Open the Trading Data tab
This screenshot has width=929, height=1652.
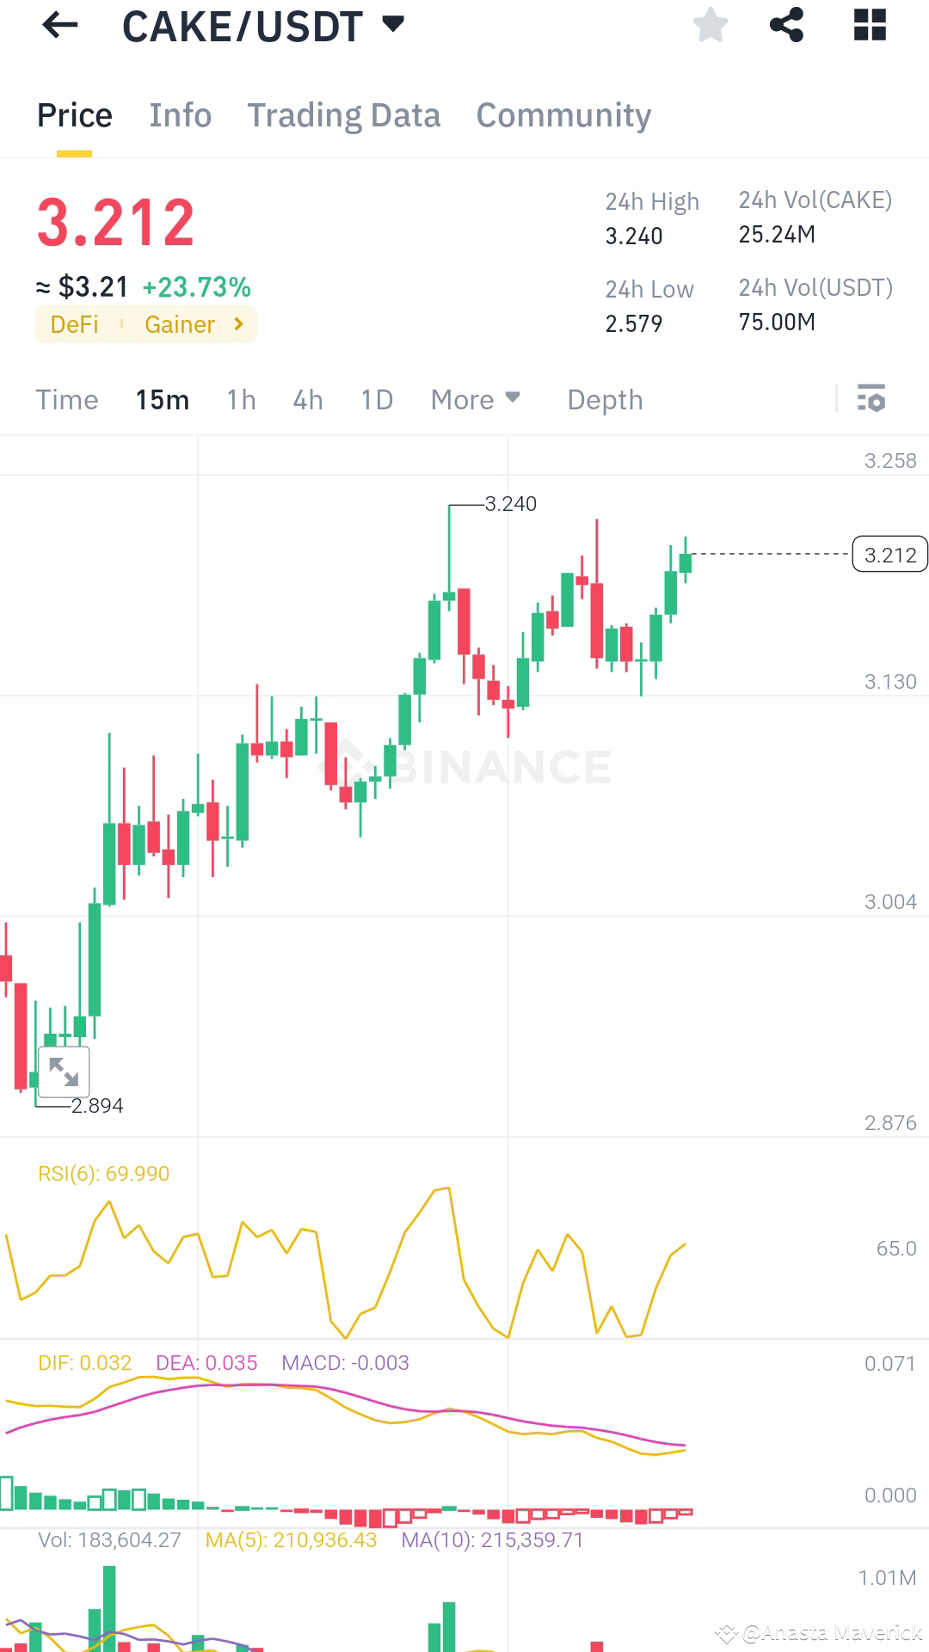[x=344, y=114]
